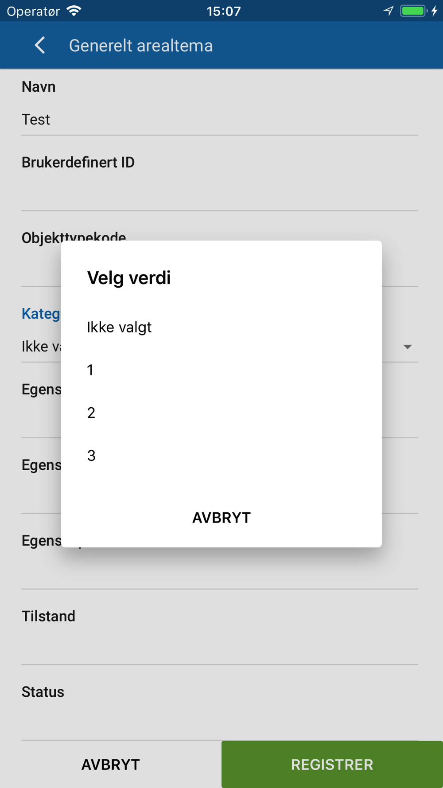Tap the Operatør carrier label
This screenshot has height=788, width=443.
point(34,11)
